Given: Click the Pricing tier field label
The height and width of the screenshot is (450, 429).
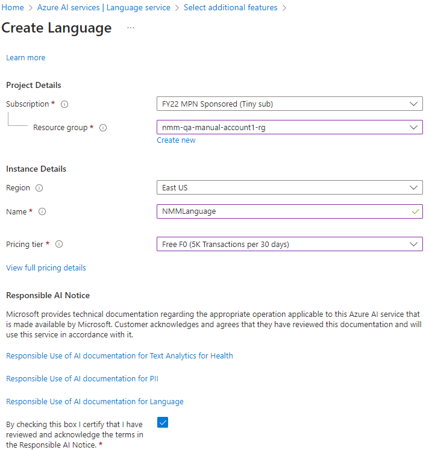Looking at the screenshot, I should pos(25,244).
